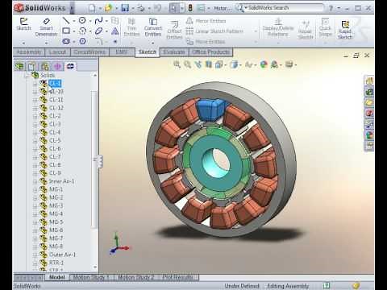
Task: Open the ConfigurationManager panel tab
Action: (45, 66)
